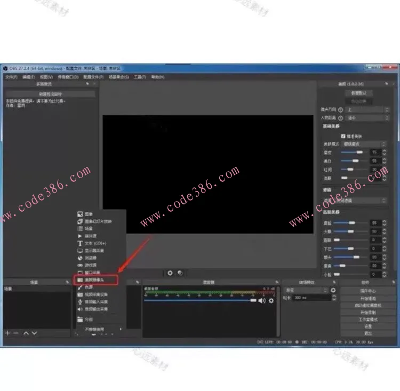Pick the Game Capture controller icon
The height and width of the screenshot is (391, 400).
coord(80,265)
